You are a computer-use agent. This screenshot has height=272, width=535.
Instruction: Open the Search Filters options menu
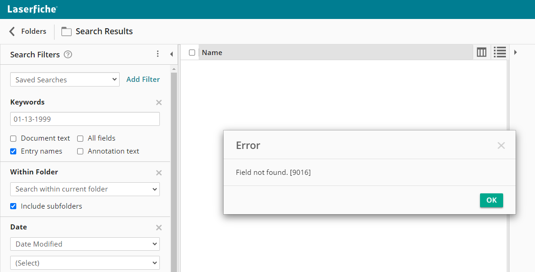coord(158,54)
